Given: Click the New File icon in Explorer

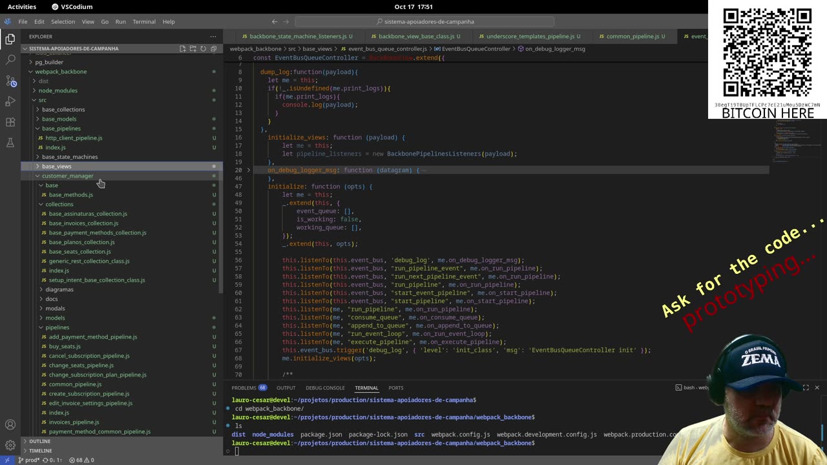Looking at the screenshot, I should 183,48.
